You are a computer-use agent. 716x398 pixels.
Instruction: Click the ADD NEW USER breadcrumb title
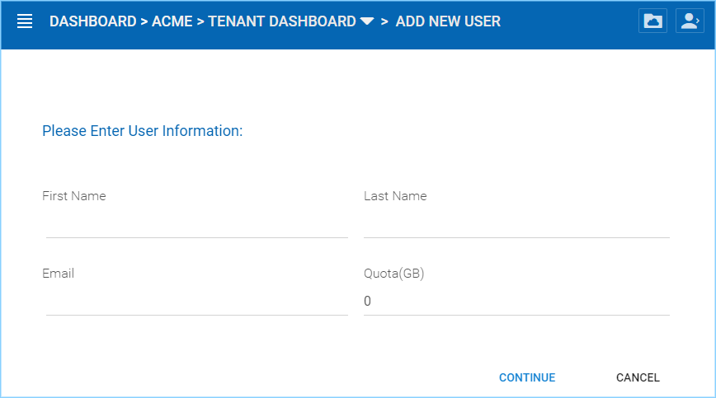448,21
